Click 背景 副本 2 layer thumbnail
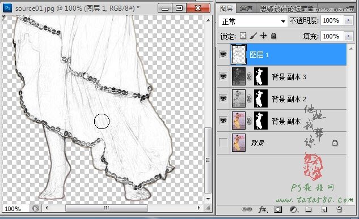The height and width of the screenshot is (219, 359). point(239,98)
